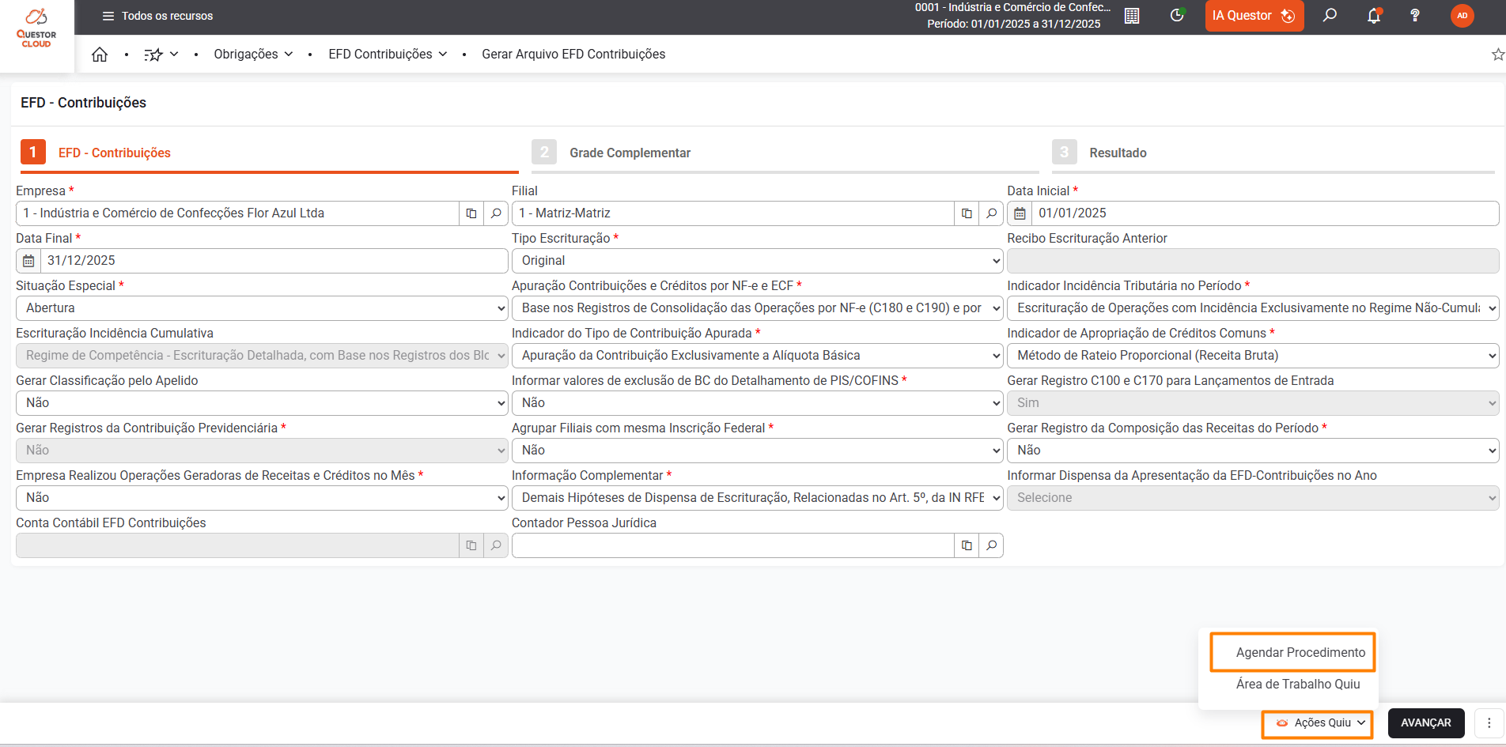The image size is (1506, 747).
Task: Open the notifications bell
Action: (1374, 16)
